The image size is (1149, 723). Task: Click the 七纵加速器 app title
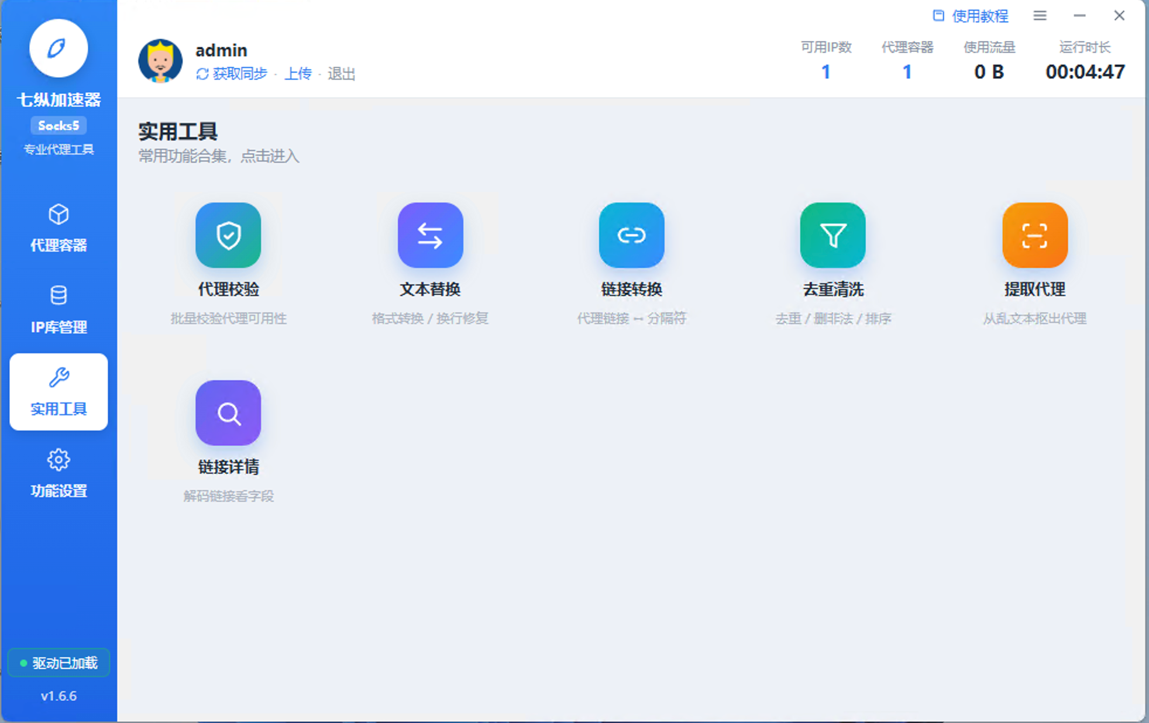59,100
